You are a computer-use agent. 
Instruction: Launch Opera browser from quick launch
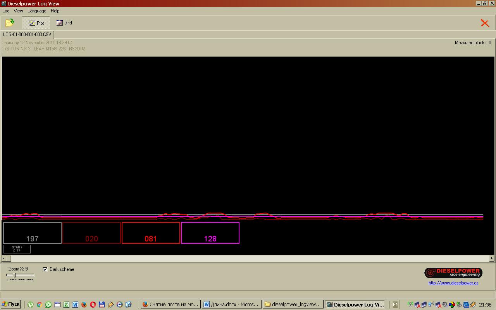93,305
